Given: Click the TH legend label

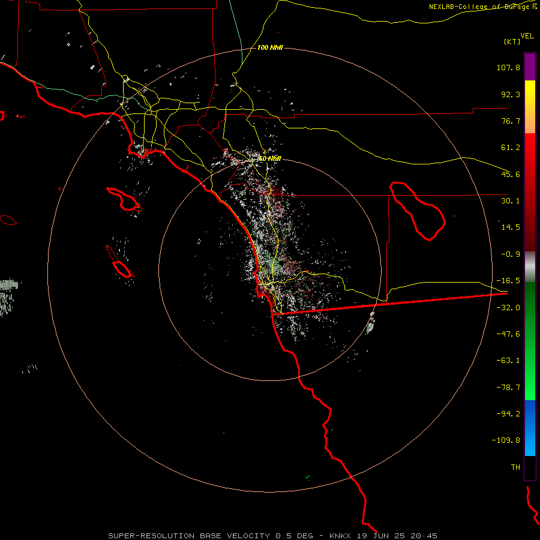Looking at the screenshot, I should (515, 467).
